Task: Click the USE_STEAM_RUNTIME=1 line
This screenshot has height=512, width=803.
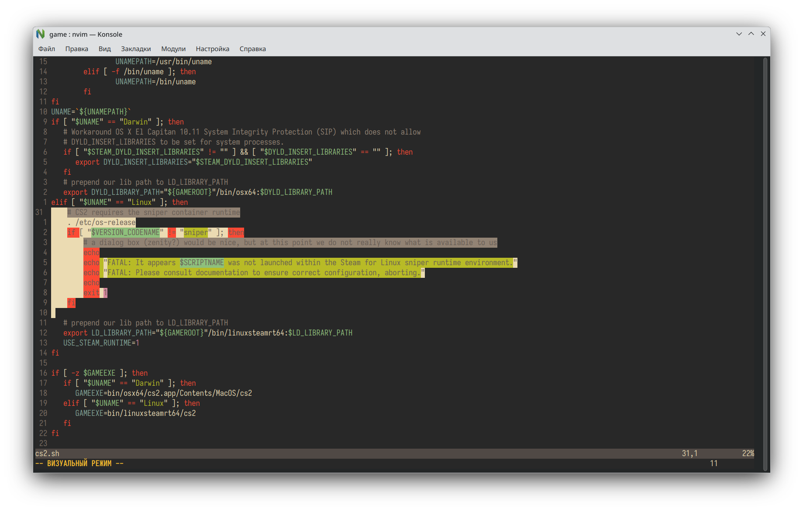Action: tap(101, 343)
